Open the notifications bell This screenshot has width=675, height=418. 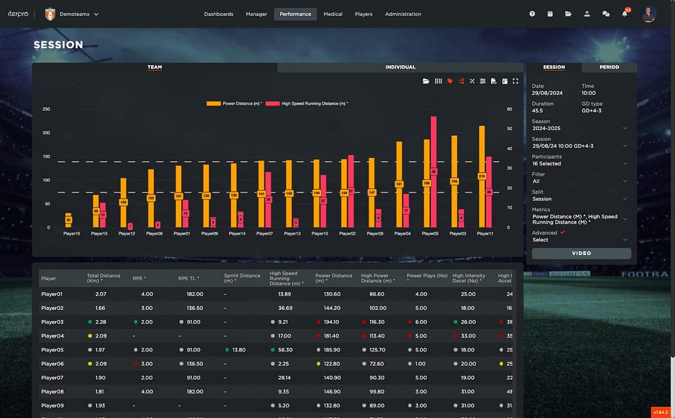coord(625,14)
